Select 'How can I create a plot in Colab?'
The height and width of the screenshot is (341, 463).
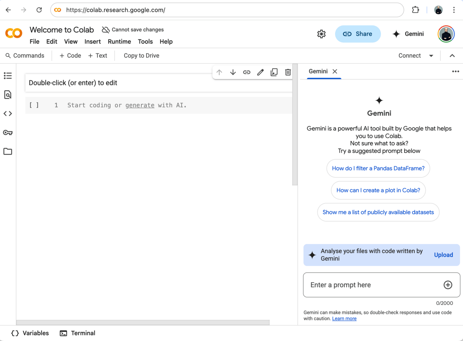[378, 190]
